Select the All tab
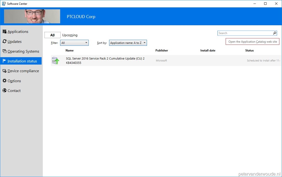This screenshot has width=282, height=177. coord(52,35)
